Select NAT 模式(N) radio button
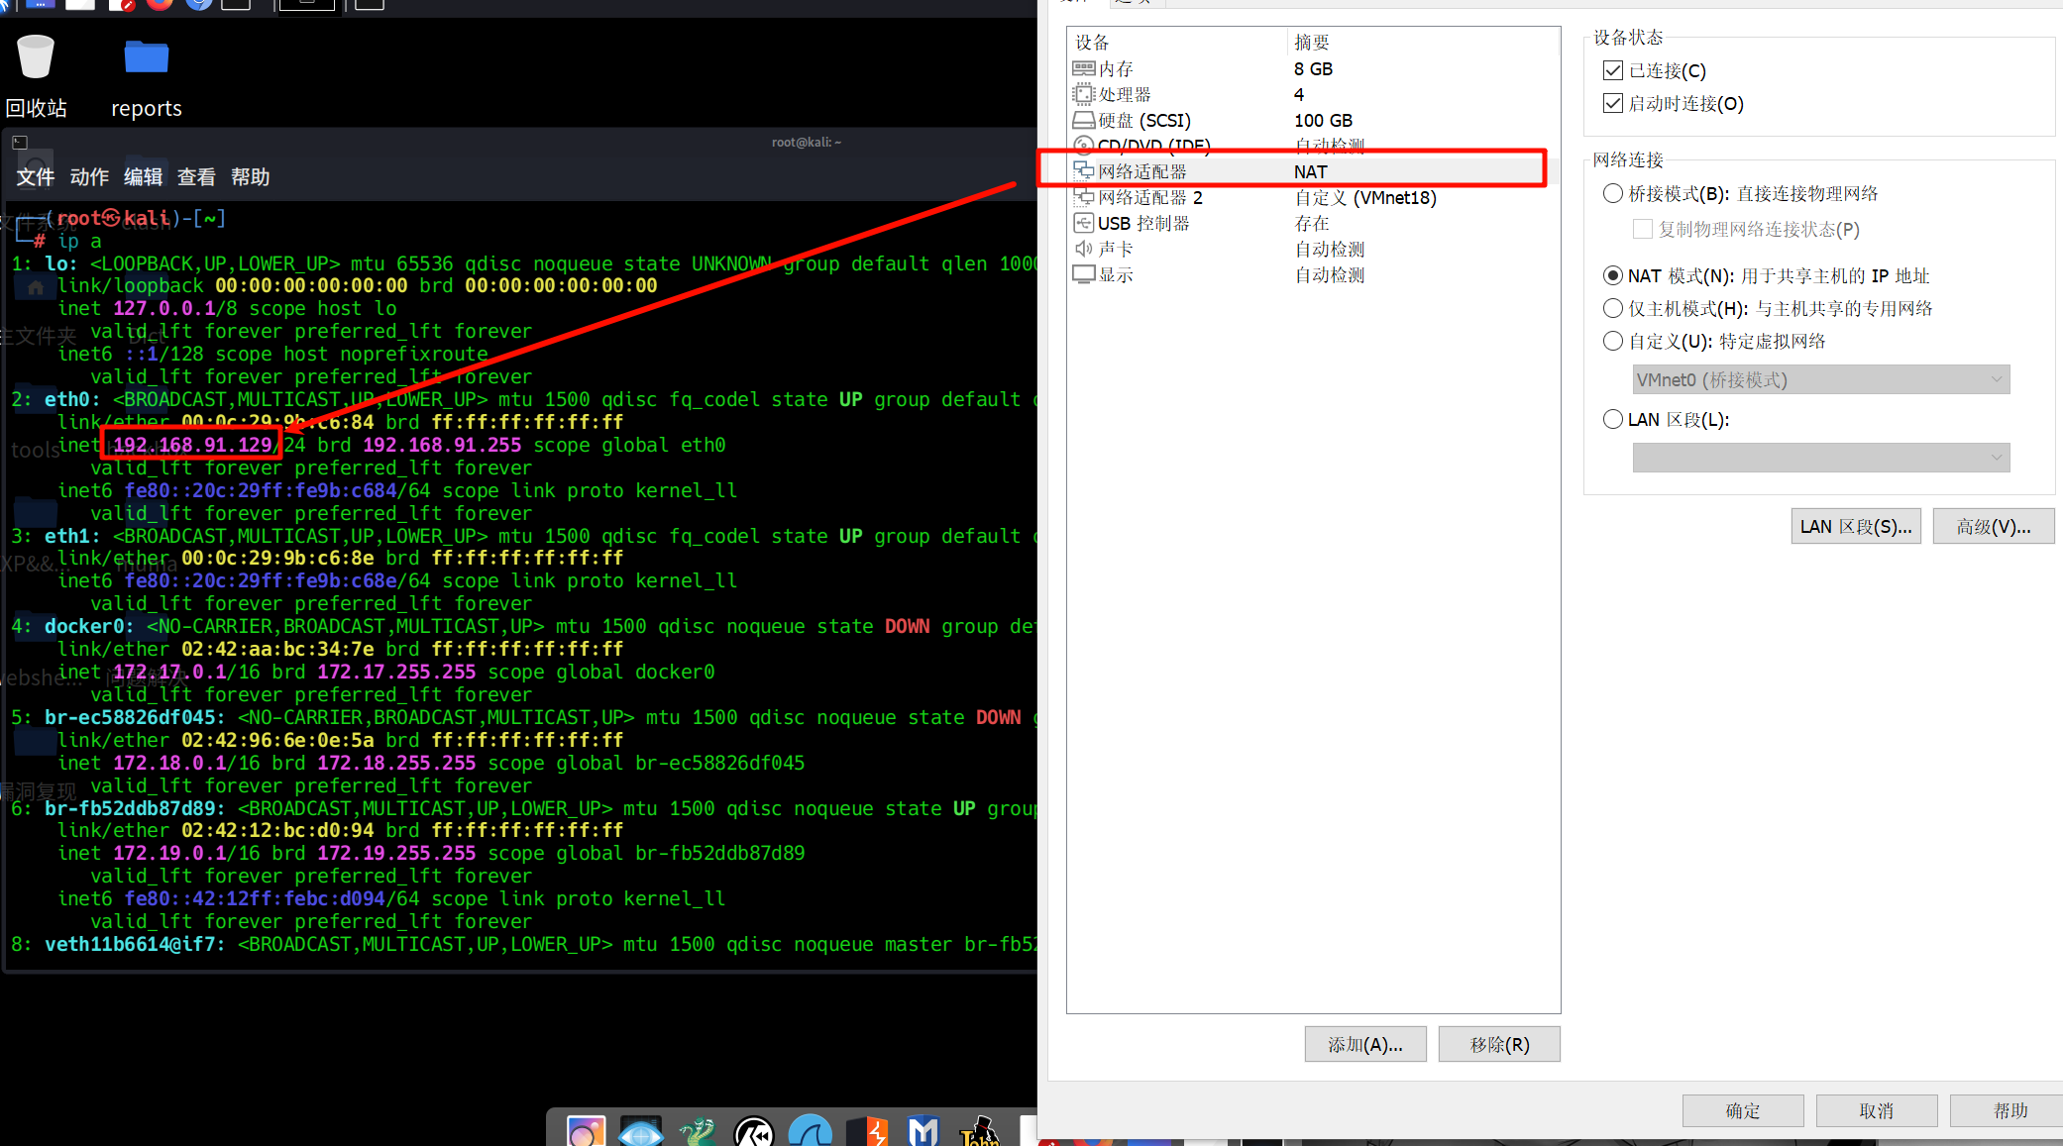The width and height of the screenshot is (2063, 1146). 1613,275
